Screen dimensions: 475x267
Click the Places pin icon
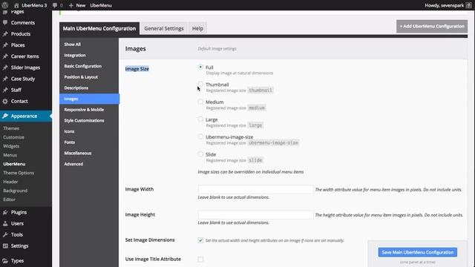point(5,44)
